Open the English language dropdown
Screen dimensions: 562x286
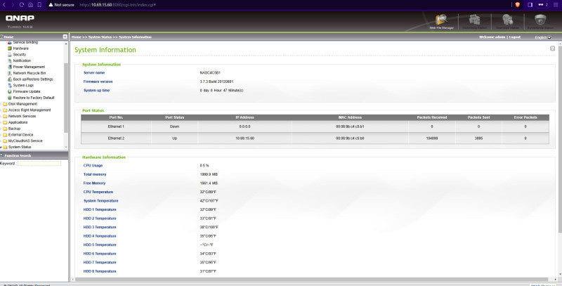coord(543,37)
